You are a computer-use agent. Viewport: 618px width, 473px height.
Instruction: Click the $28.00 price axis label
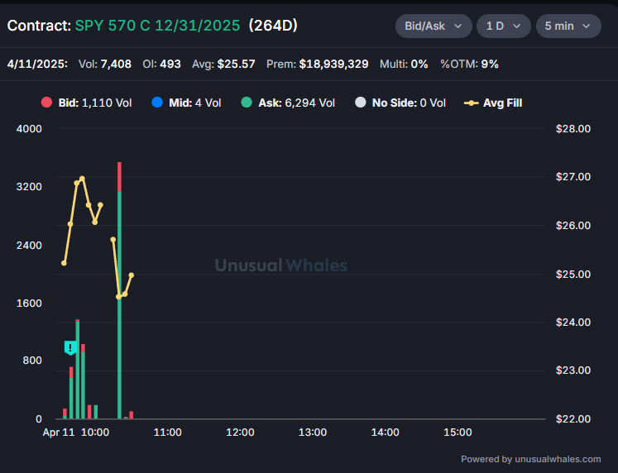pyautogui.click(x=573, y=129)
